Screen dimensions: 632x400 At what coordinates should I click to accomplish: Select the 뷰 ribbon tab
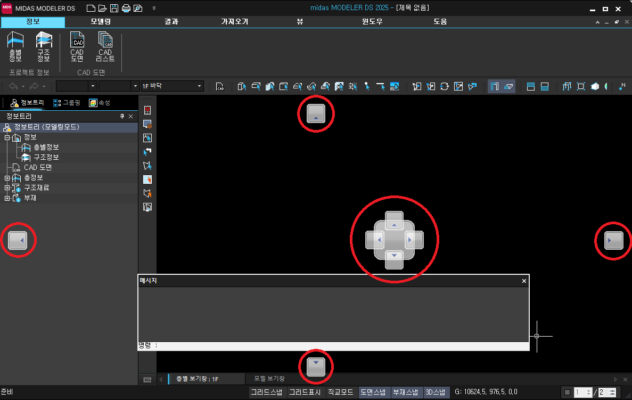[x=300, y=22]
